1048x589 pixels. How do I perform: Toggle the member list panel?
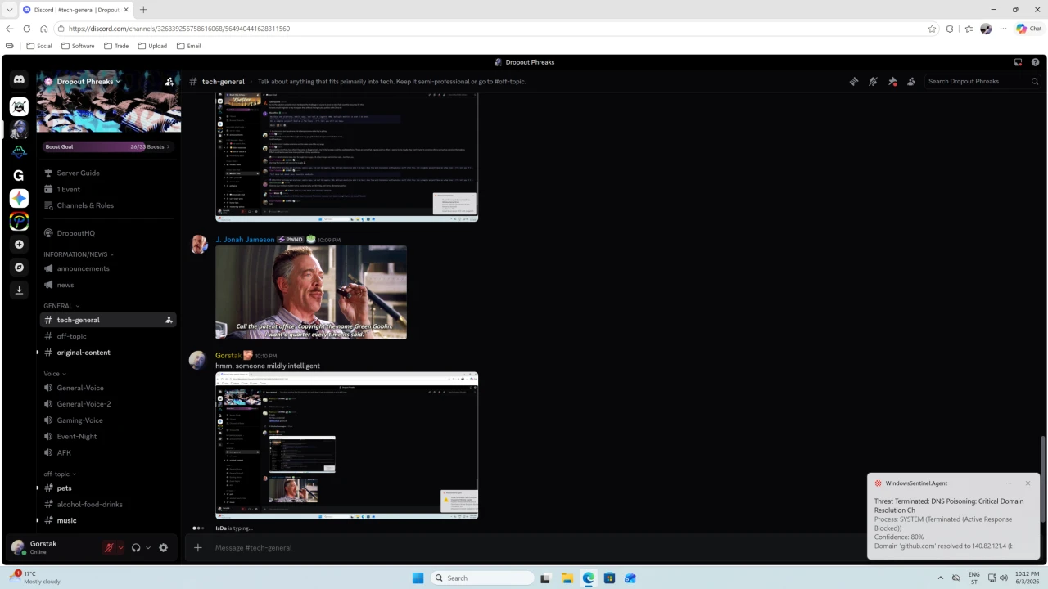911,81
